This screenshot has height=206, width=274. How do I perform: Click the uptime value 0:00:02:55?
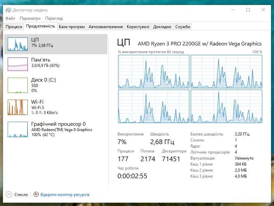[x=132, y=176]
